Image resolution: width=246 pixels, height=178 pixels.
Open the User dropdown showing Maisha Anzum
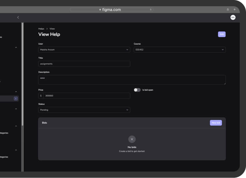[x=84, y=50]
